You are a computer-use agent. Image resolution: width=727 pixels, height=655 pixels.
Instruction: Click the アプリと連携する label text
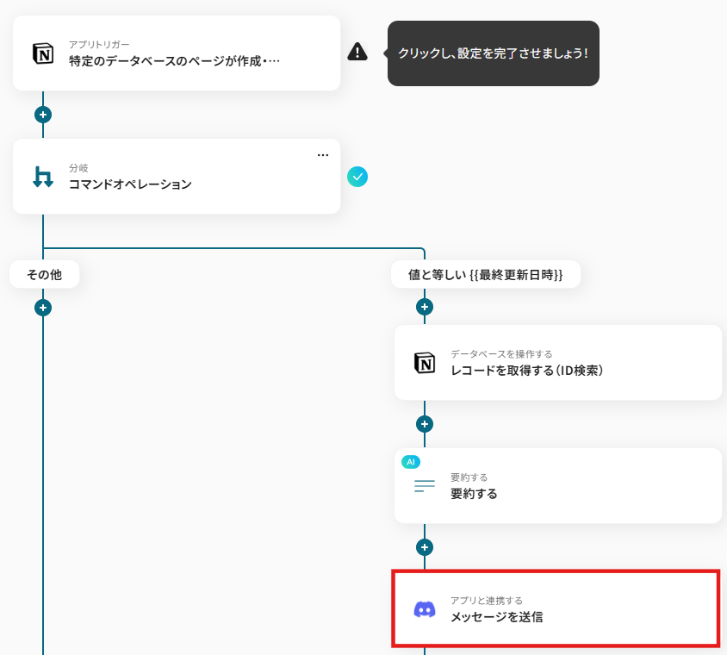pos(487,601)
